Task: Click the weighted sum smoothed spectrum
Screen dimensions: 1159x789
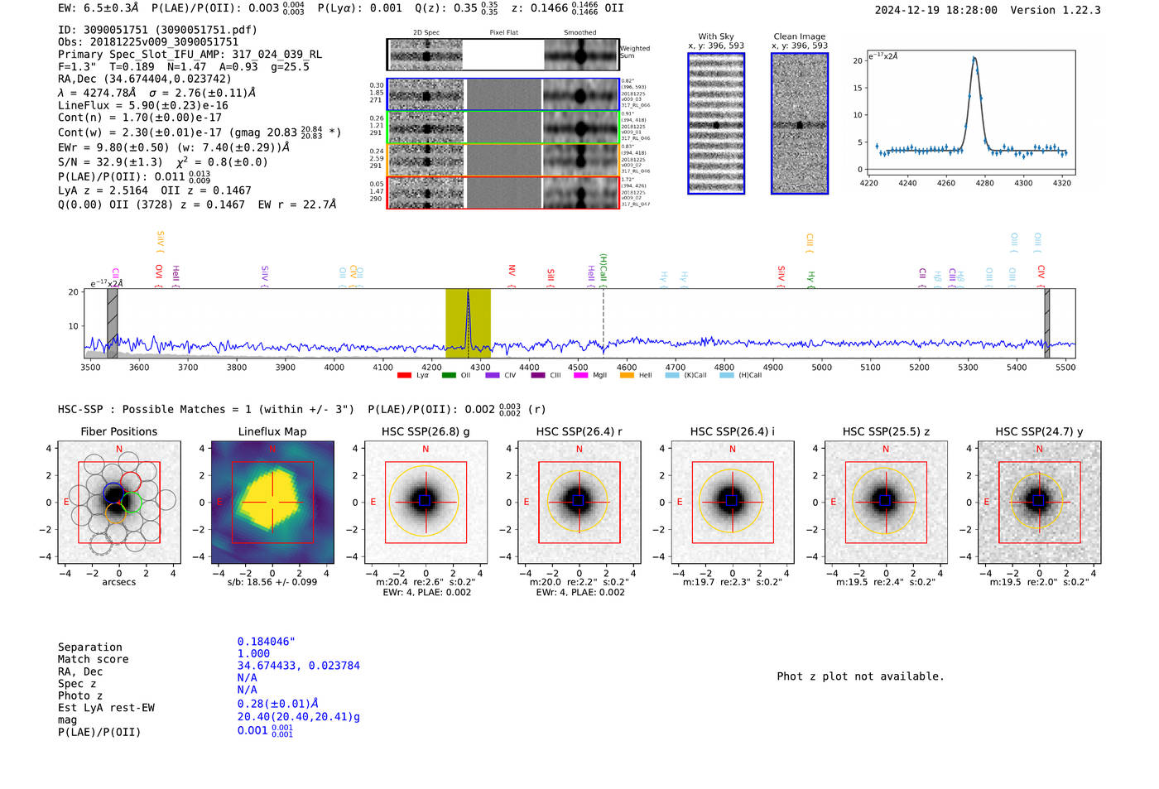Action: (x=581, y=55)
